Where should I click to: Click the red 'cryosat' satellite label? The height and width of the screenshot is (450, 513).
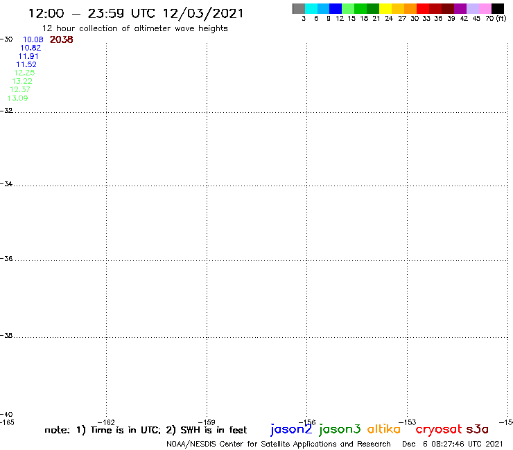(x=439, y=429)
